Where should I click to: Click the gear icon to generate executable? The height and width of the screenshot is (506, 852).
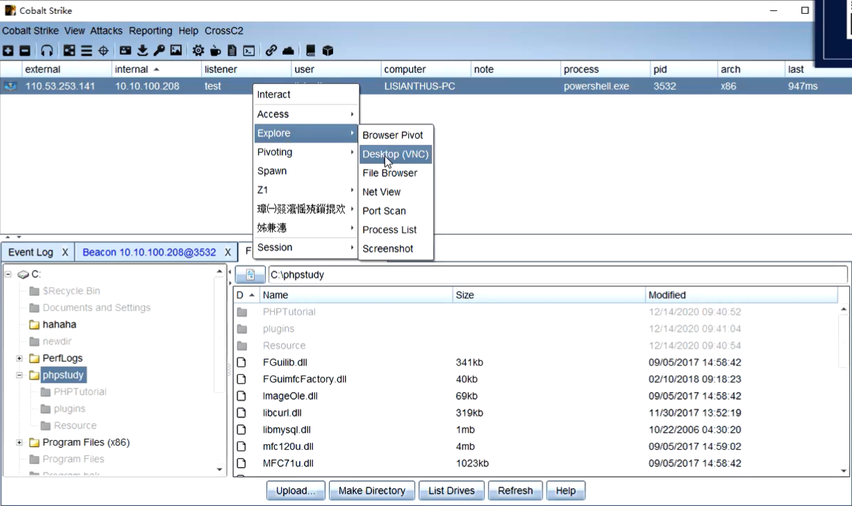[198, 51]
